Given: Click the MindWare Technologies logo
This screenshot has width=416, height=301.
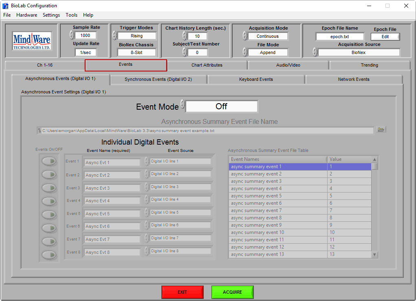Looking at the screenshot, I should (x=32, y=41).
